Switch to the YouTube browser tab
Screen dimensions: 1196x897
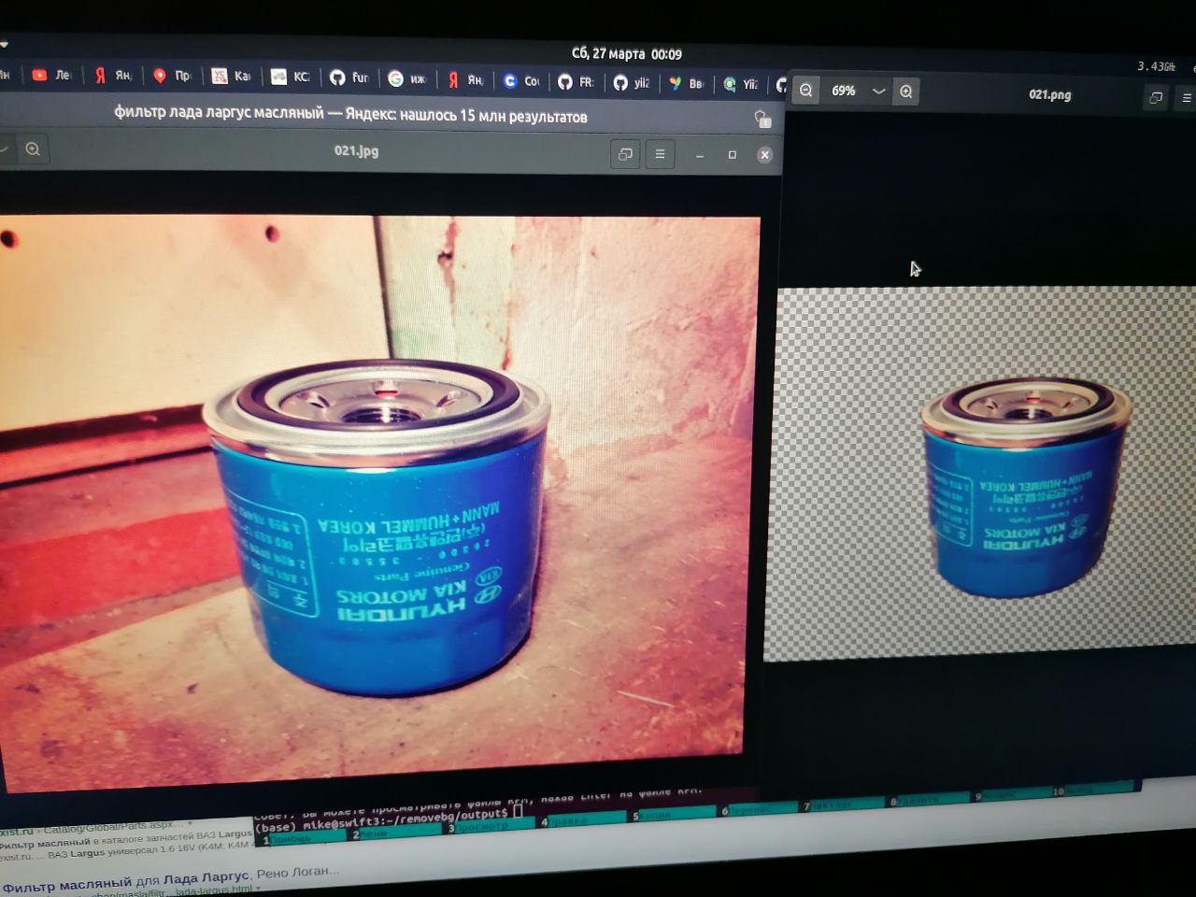coord(50,75)
